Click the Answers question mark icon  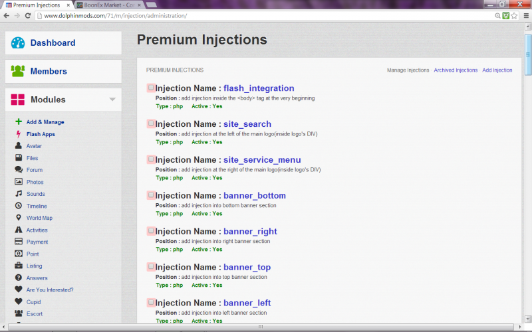[19, 278]
